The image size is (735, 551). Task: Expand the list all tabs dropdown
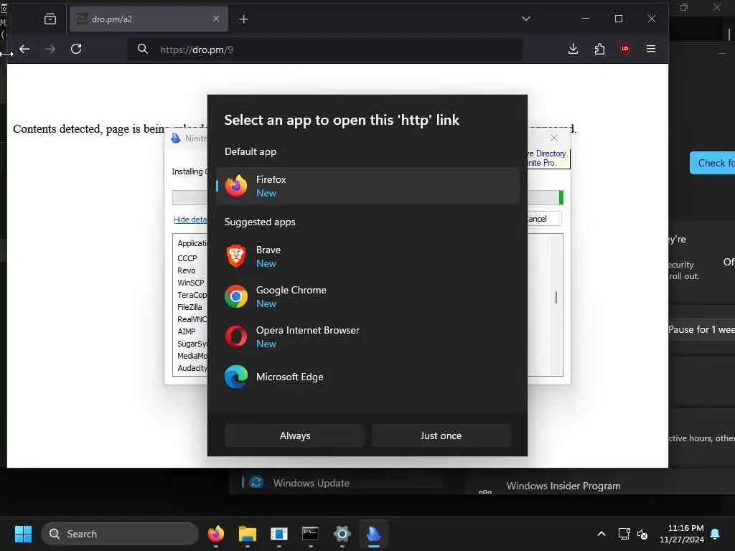[526, 19]
